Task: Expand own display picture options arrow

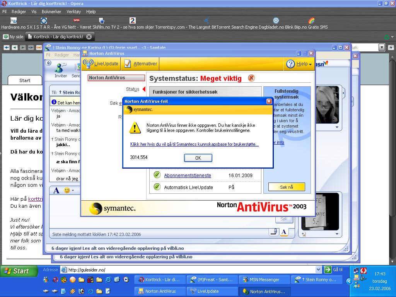Action: [337, 234]
